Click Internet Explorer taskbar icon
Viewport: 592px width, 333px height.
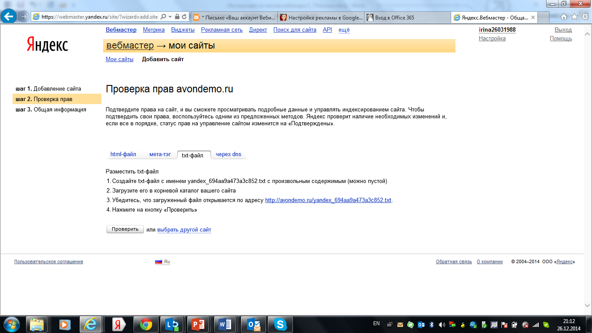tap(91, 324)
